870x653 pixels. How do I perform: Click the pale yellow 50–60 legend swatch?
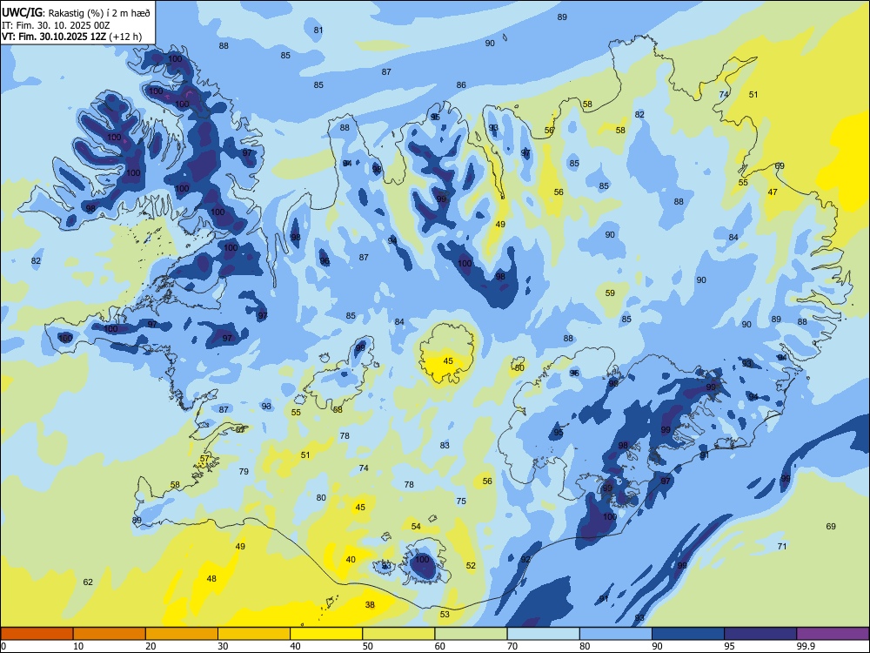click(398, 634)
